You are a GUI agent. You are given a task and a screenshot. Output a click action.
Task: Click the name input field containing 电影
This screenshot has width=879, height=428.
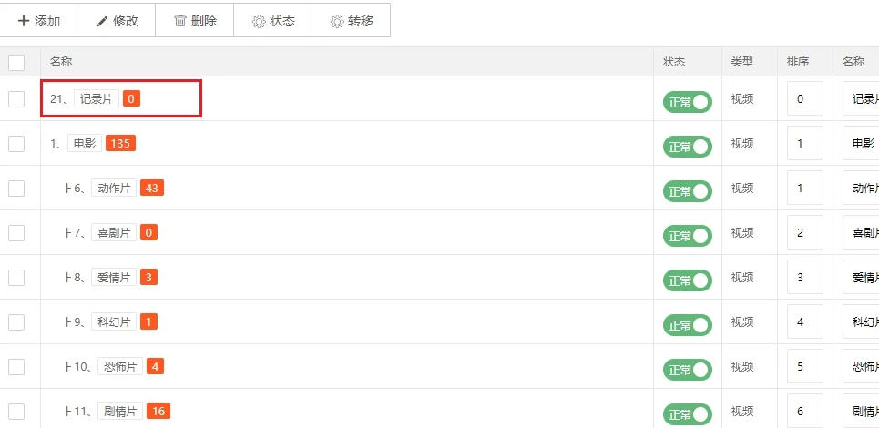[861, 143]
